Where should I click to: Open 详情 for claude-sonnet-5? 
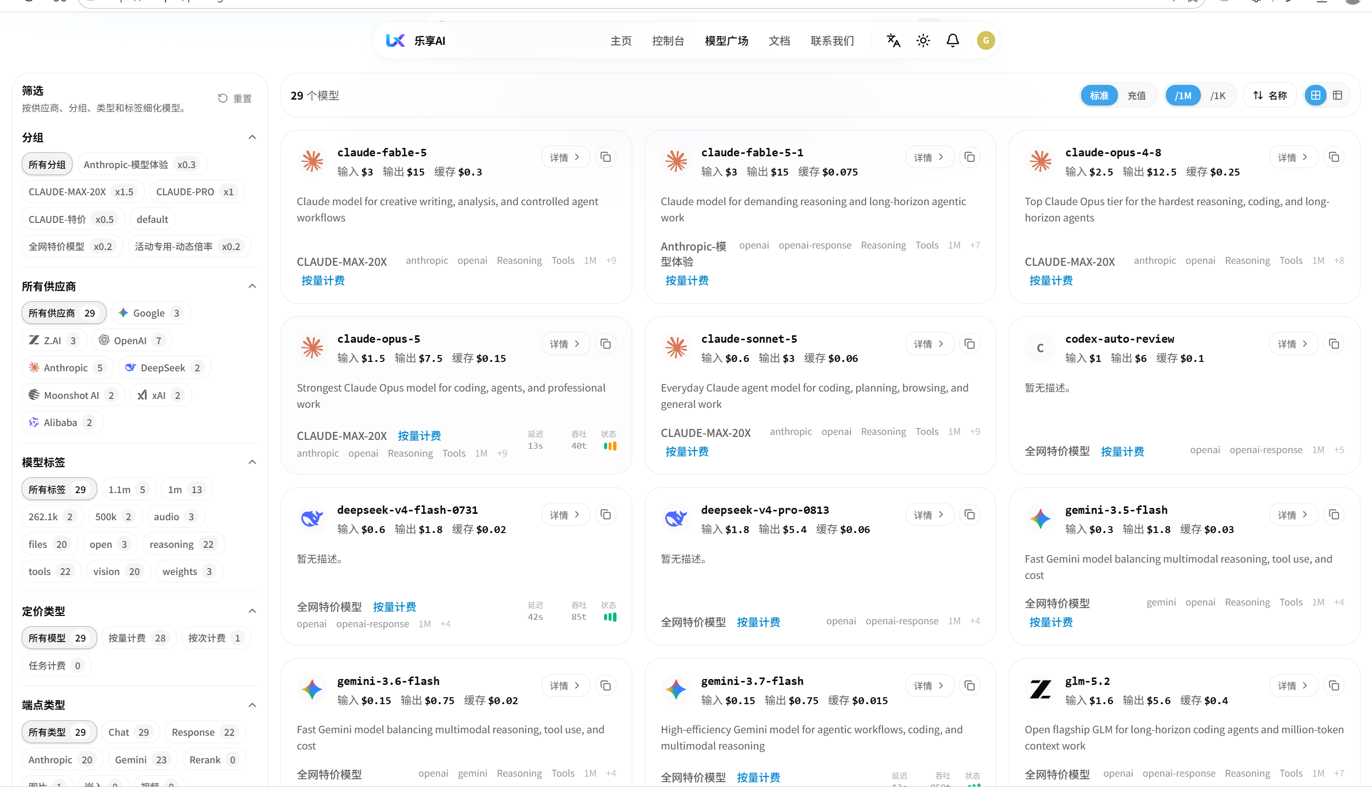point(929,344)
